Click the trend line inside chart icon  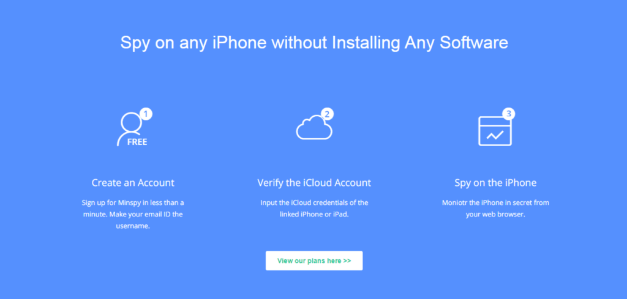tap(495, 135)
